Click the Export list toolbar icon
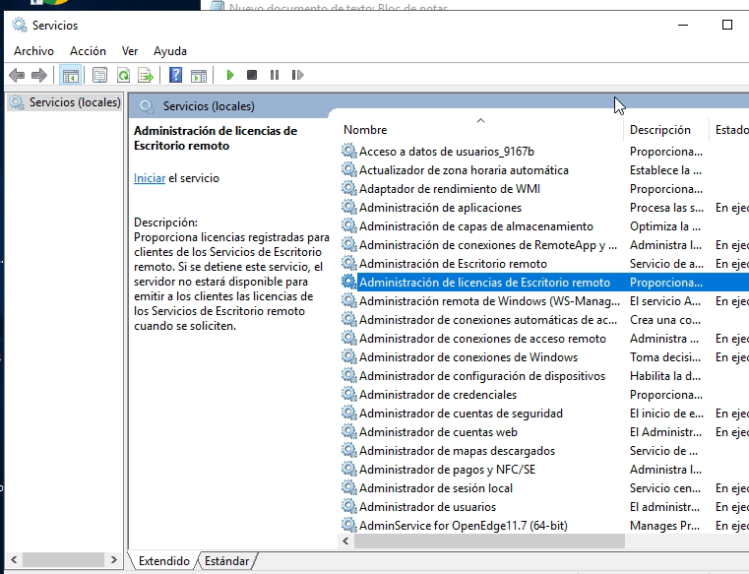This screenshot has width=749, height=574. coord(146,75)
